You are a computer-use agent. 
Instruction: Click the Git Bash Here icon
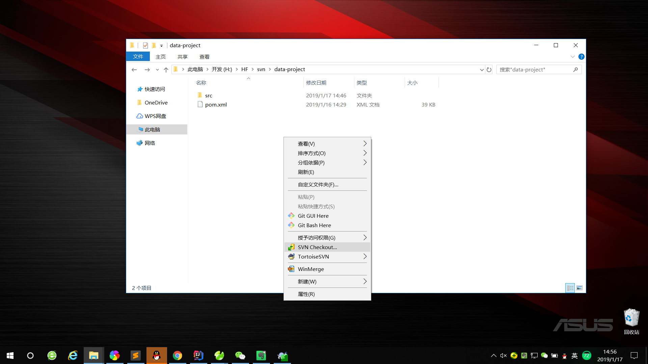click(x=291, y=225)
